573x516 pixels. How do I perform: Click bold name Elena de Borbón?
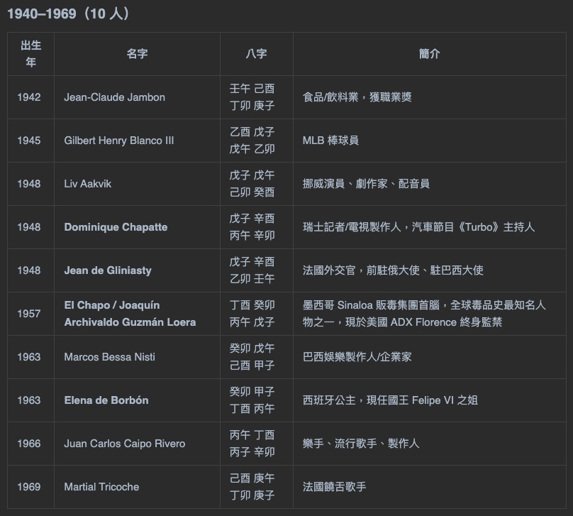[x=106, y=400]
